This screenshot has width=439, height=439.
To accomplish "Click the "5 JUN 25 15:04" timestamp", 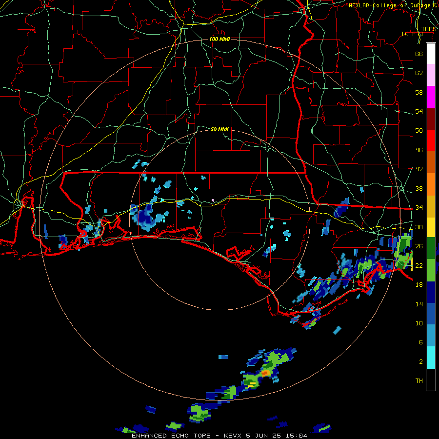I will click(277, 436).
